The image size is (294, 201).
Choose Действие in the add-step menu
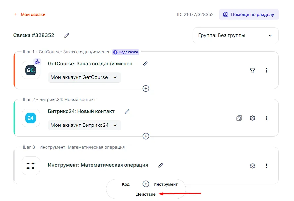(146, 194)
